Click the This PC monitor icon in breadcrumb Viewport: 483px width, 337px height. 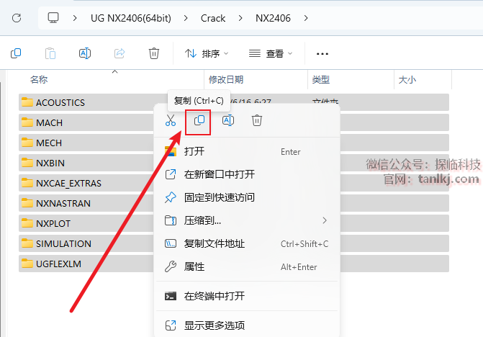pos(53,18)
